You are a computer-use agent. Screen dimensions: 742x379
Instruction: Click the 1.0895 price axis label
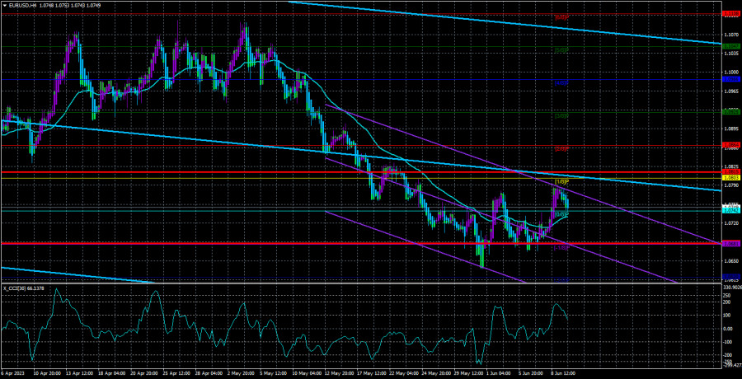point(731,129)
